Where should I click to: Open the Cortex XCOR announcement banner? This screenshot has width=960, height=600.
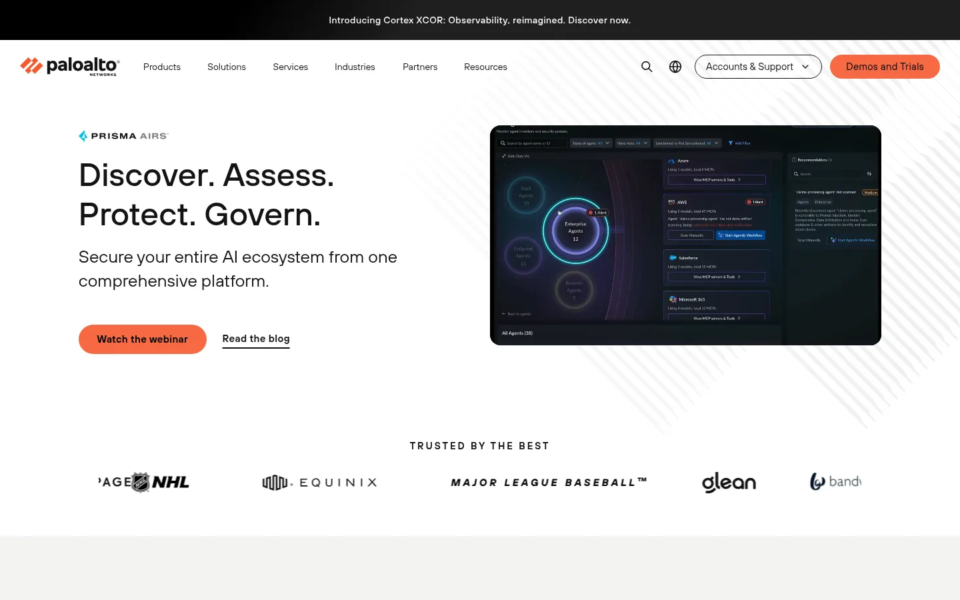click(x=479, y=20)
